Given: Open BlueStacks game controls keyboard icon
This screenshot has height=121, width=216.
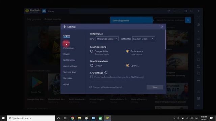Looking at the screenshot, I should point(198,39).
